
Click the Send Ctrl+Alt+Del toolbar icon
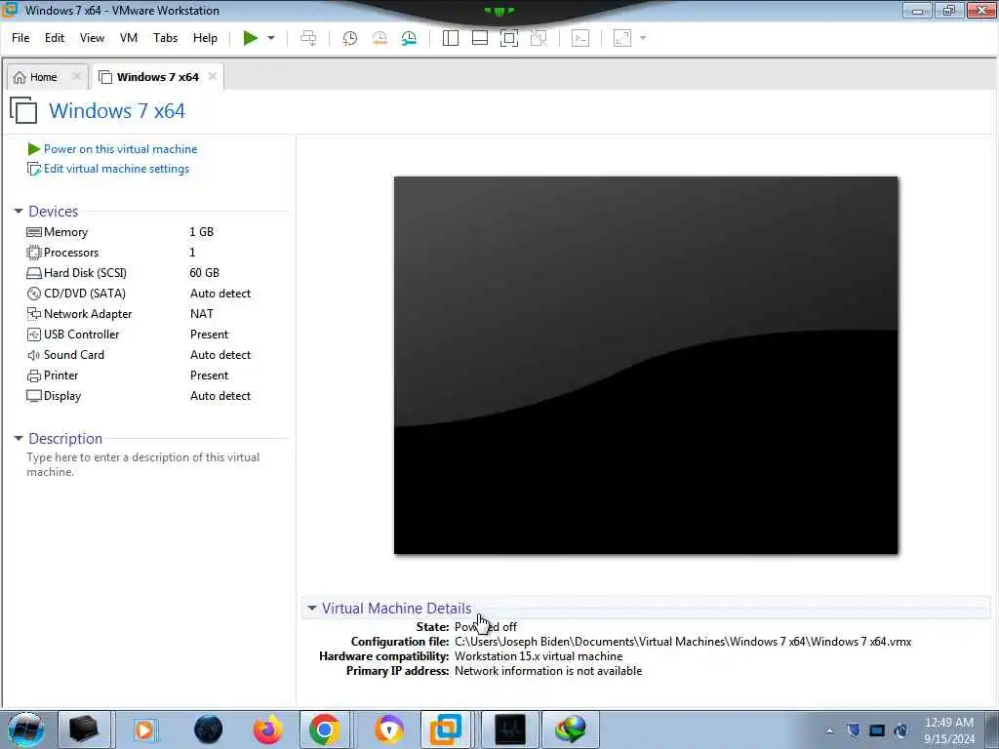308,38
